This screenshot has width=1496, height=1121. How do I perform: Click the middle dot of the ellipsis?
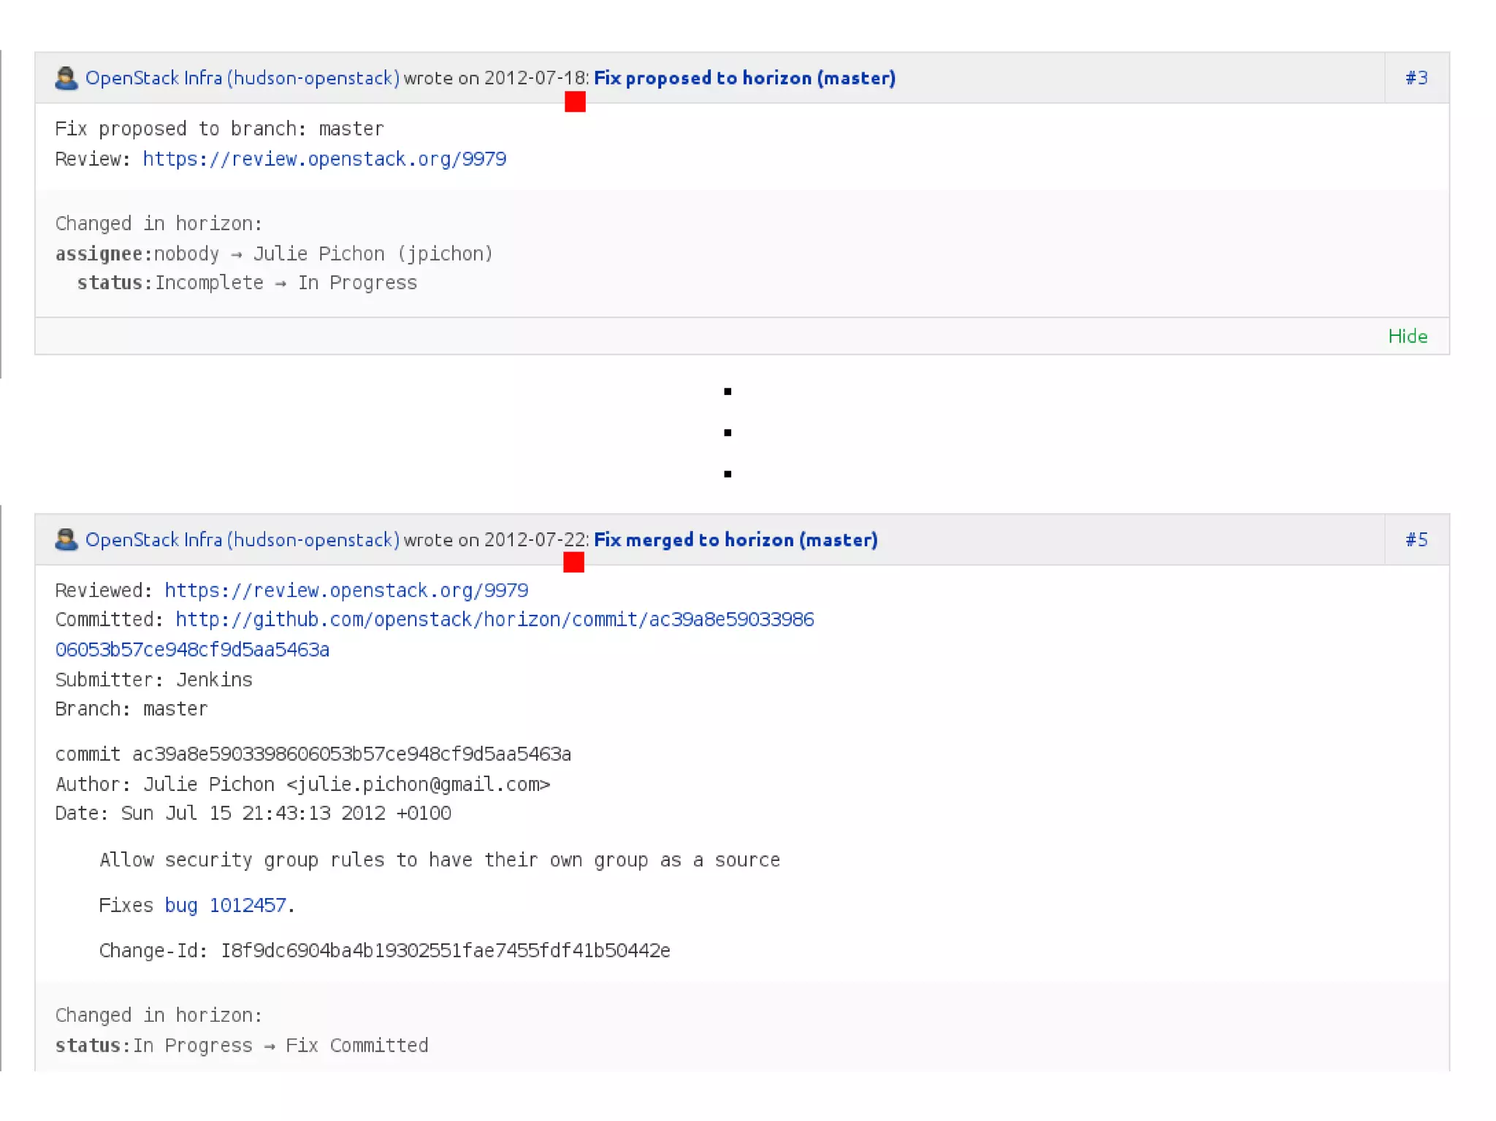728,433
